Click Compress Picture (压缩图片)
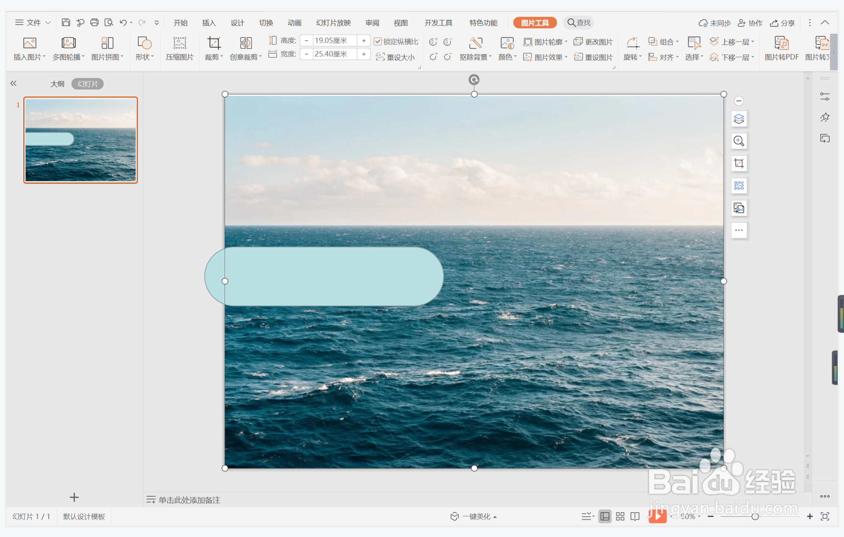Image resolution: width=844 pixels, height=537 pixels. pos(179,49)
